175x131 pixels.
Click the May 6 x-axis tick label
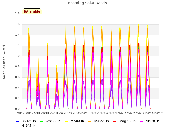point(131,113)
